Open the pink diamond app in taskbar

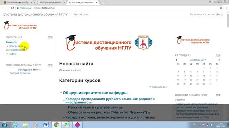click(77, 125)
